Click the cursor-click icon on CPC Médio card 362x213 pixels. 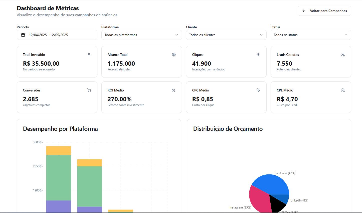[258, 90]
